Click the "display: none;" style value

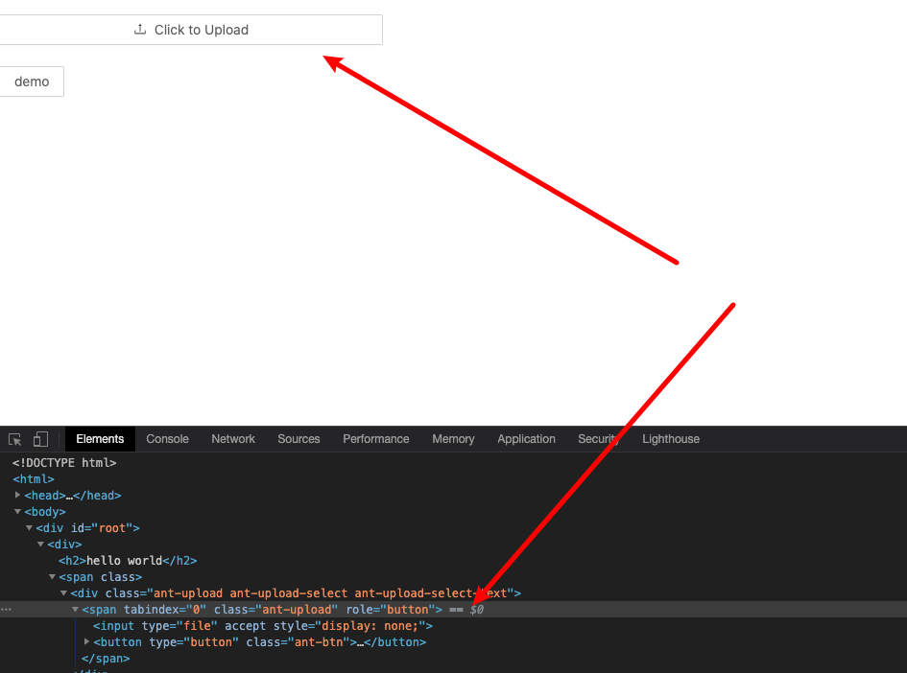(370, 626)
